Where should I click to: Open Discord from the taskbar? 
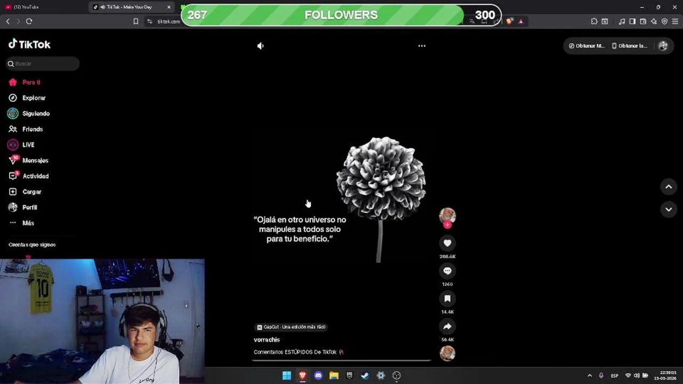[x=318, y=375]
